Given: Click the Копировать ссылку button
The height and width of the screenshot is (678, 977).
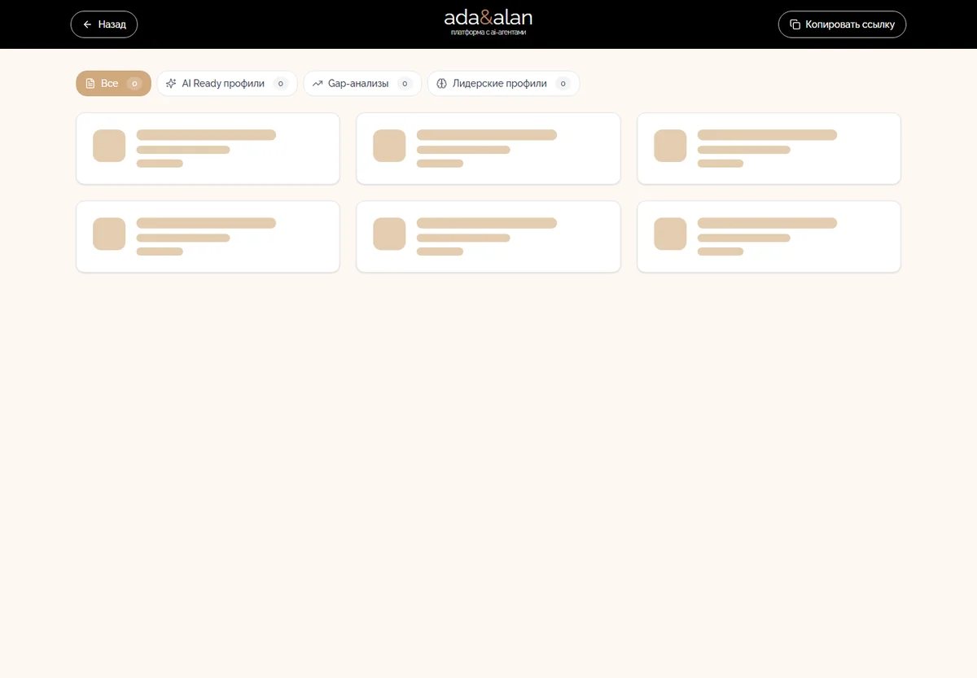Looking at the screenshot, I should pyautogui.click(x=842, y=24).
